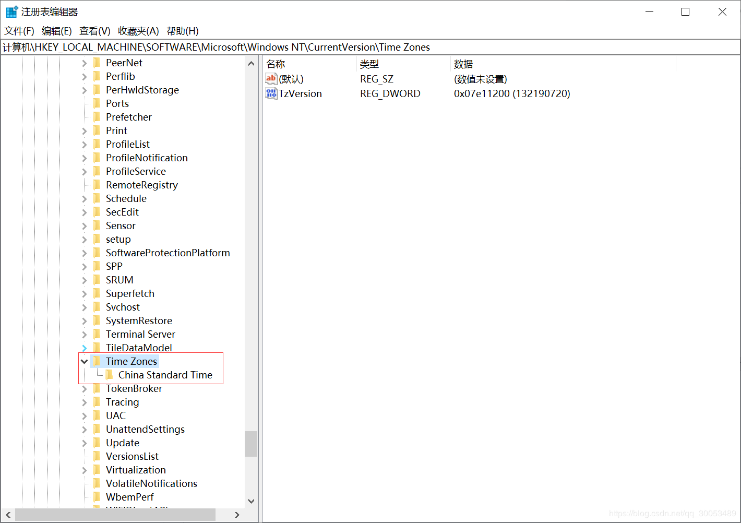
Task: Click the TokenBroker folder icon
Action: (x=97, y=388)
